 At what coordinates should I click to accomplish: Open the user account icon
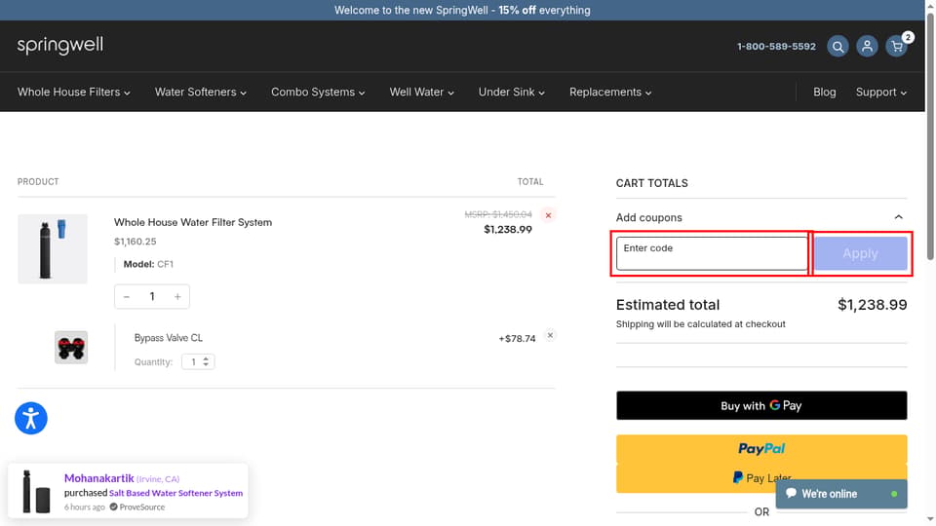click(x=867, y=47)
